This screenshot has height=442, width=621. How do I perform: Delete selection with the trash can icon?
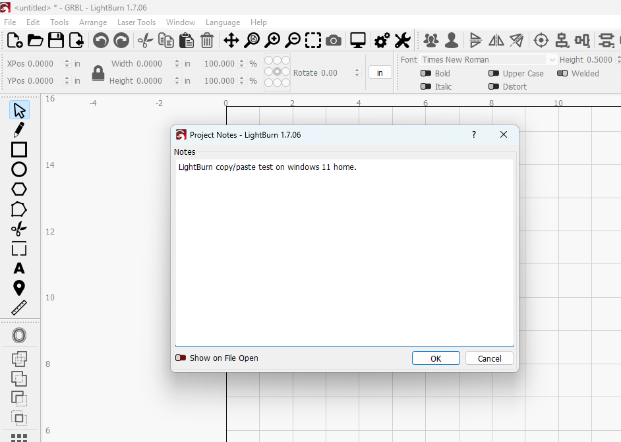207,40
